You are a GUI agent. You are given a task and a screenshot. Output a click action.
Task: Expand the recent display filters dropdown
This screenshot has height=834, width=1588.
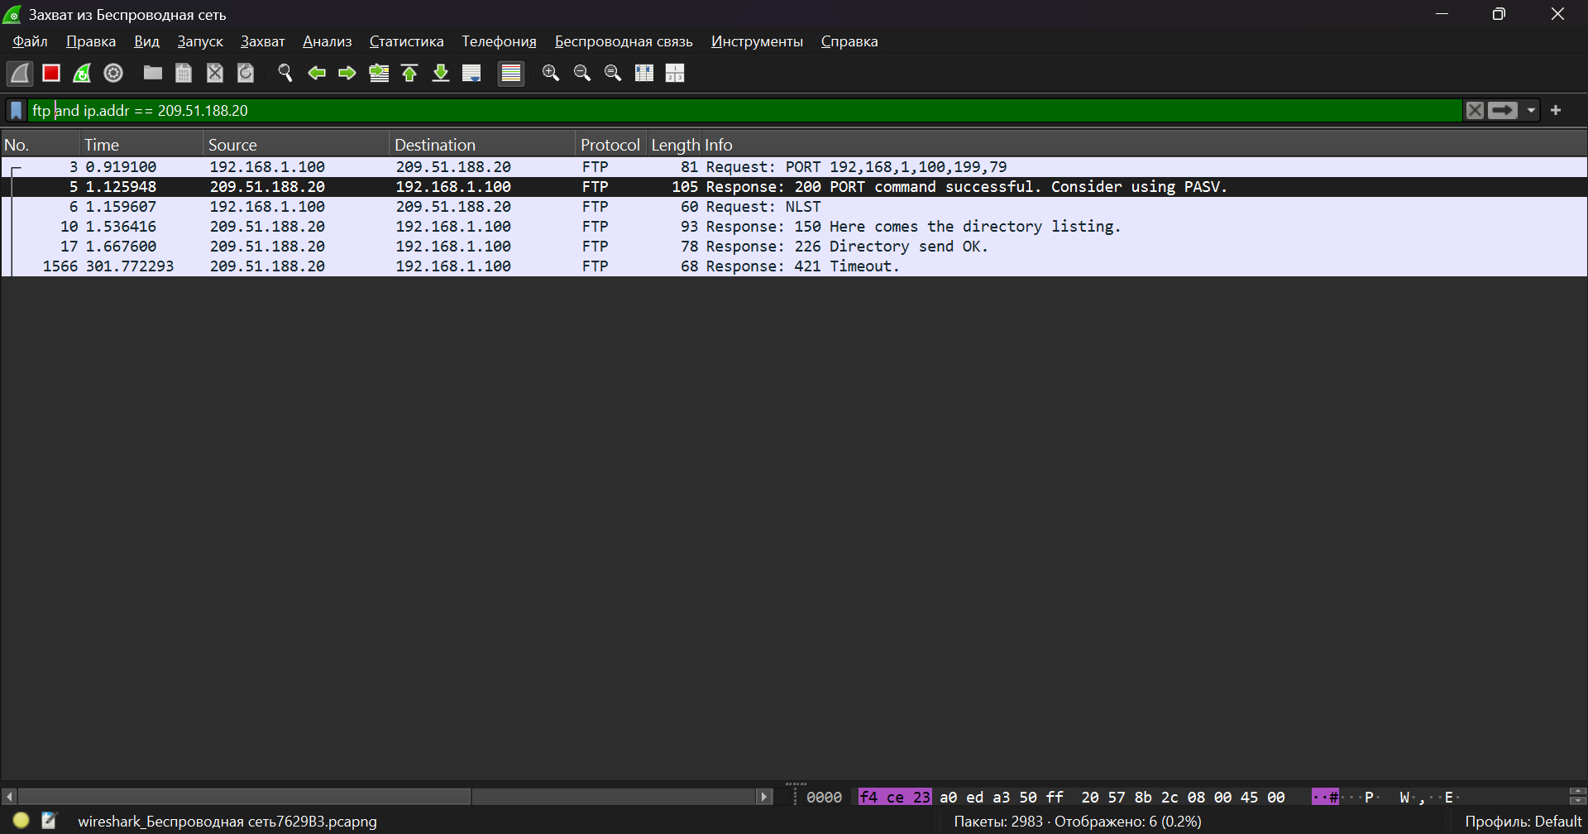[x=1532, y=110]
